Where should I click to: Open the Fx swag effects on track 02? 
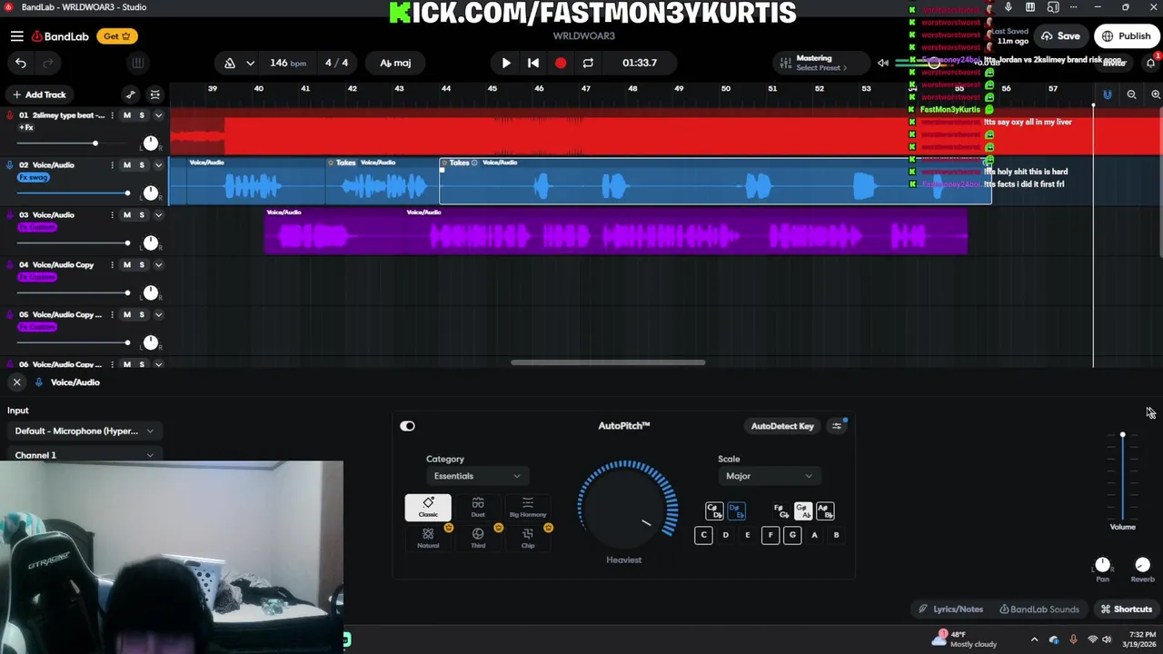(34, 177)
